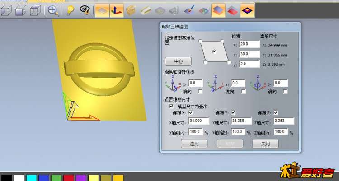Screen dimensions: 339x181
Task: Click the yellow ring relief model
Action: [99, 69]
